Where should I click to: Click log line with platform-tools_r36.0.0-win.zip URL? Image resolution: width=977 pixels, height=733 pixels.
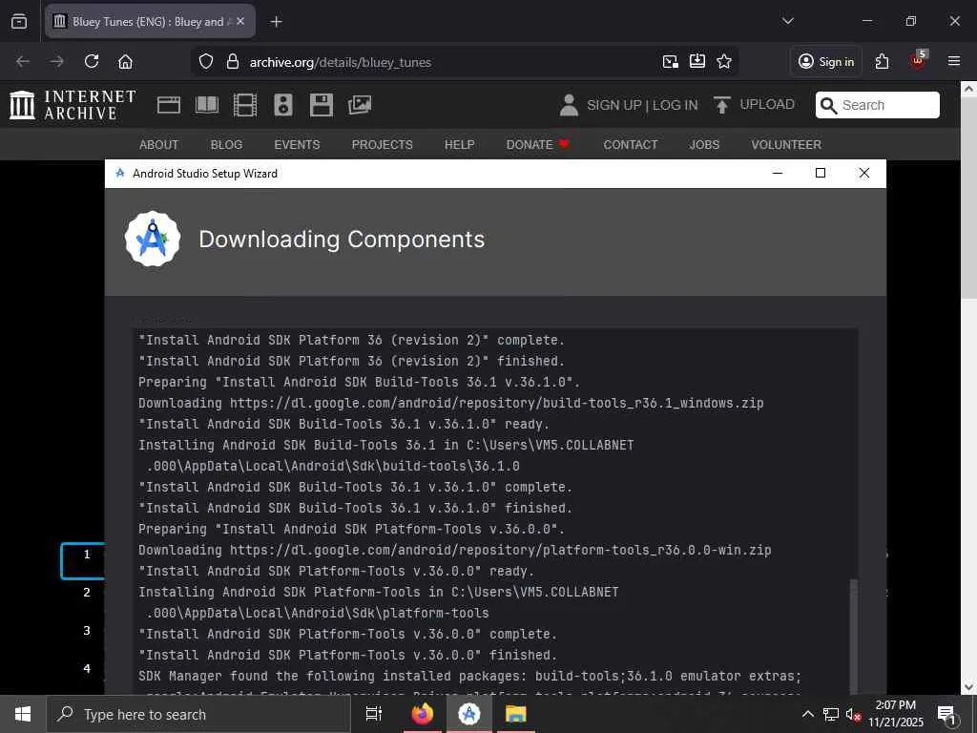coord(454,551)
